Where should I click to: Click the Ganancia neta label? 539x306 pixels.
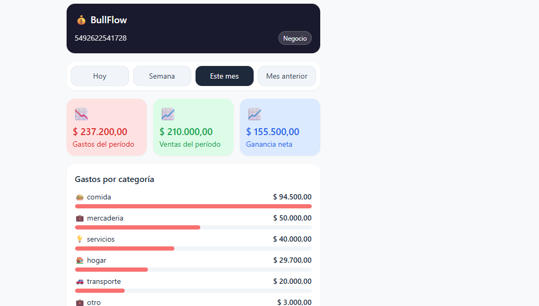(269, 145)
